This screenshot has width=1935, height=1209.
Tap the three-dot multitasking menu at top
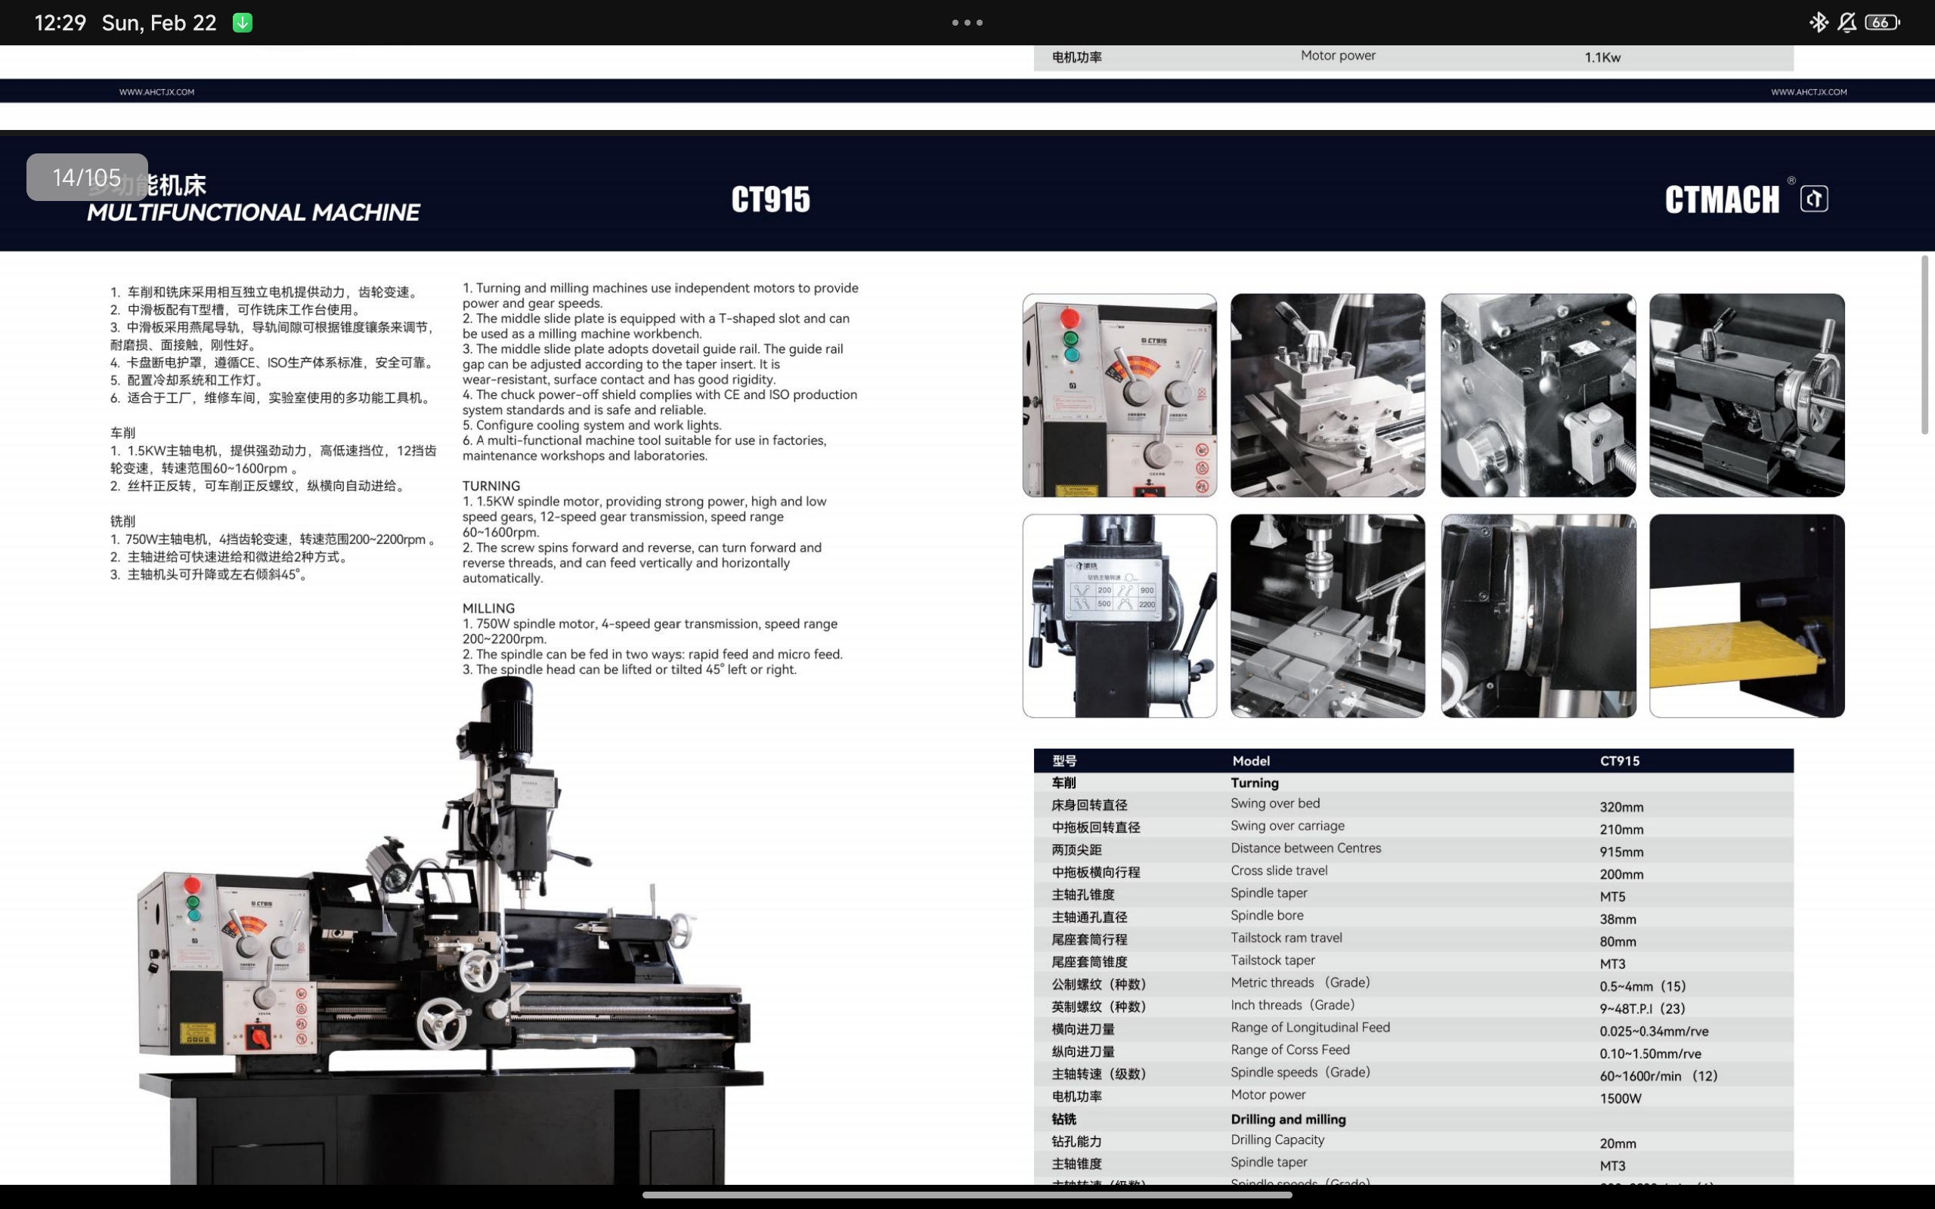(967, 23)
